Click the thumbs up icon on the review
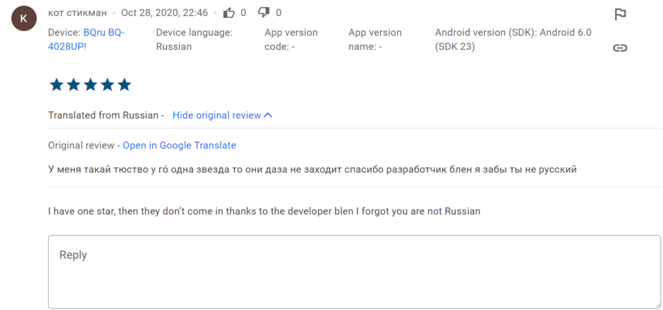663x310 pixels. click(x=229, y=12)
